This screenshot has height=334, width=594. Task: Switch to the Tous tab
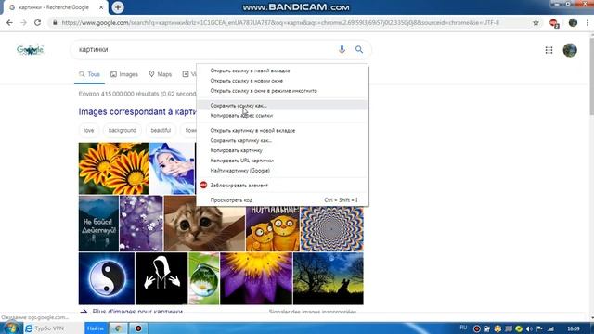tap(89, 74)
